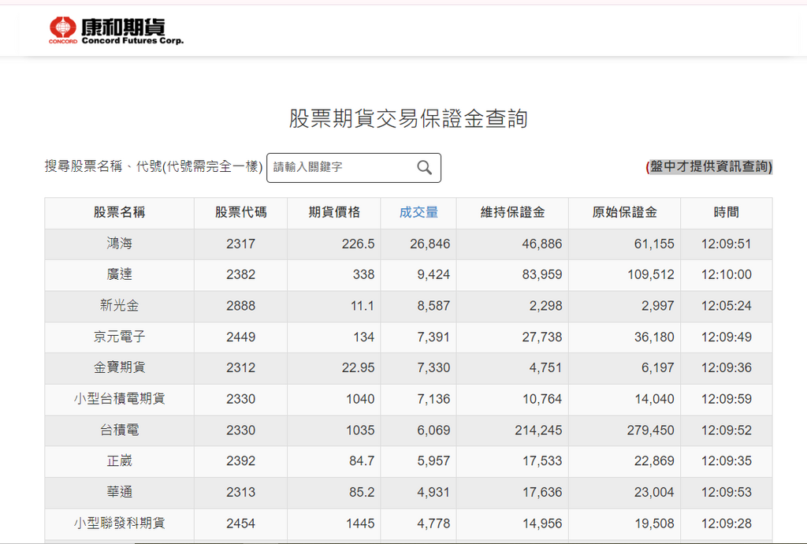This screenshot has width=807, height=544.
Task: Click volume value 26,846
Action: click(430, 244)
